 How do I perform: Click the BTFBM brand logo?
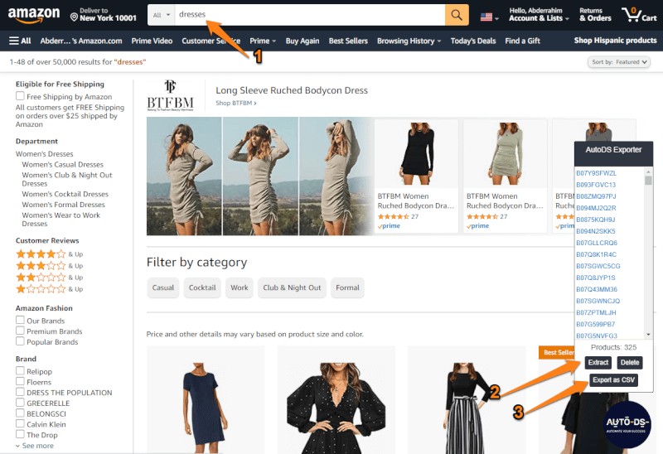tap(171, 96)
